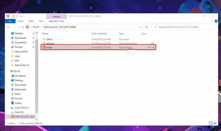This screenshot has height=131, width=221.
Task: Switch to the Home ribbon tab
Action: (21, 21)
